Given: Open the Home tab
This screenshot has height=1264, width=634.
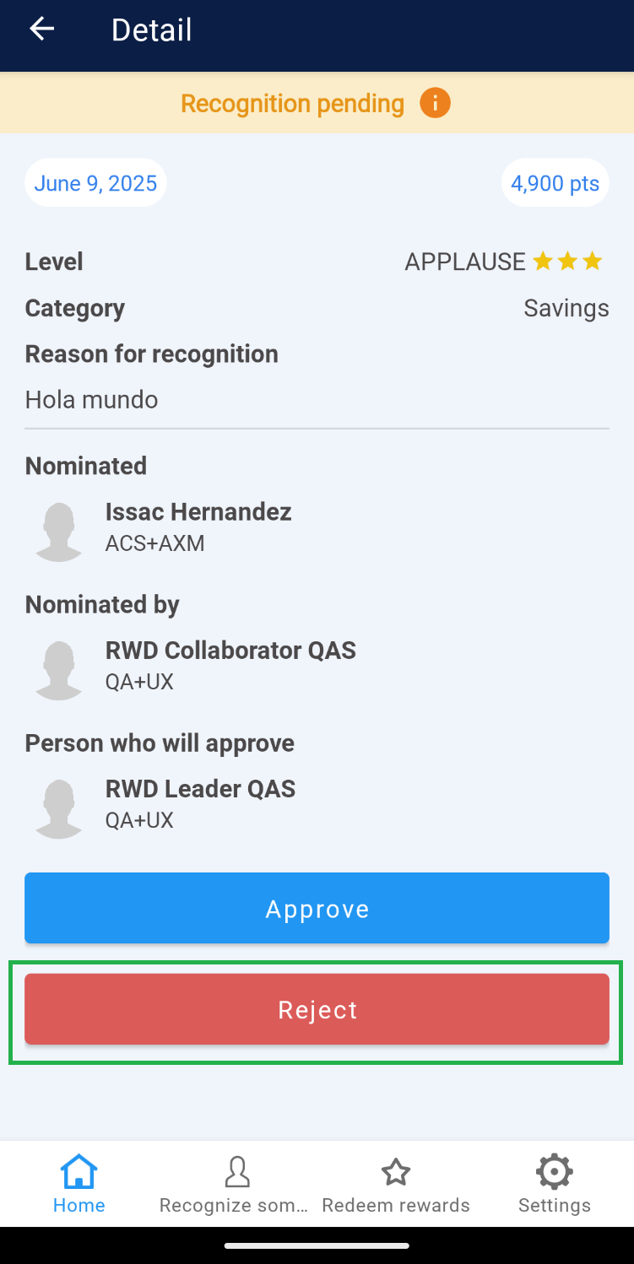Looking at the screenshot, I should pyautogui.click(x=79, y=1184).
